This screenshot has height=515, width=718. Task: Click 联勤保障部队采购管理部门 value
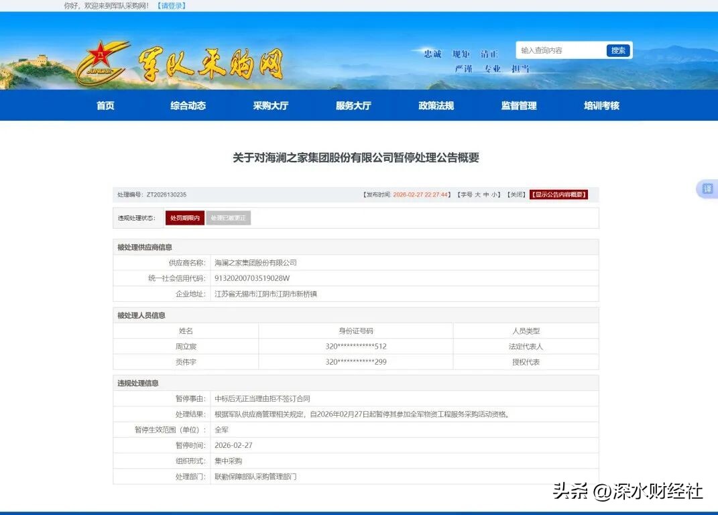coord(255,477)
